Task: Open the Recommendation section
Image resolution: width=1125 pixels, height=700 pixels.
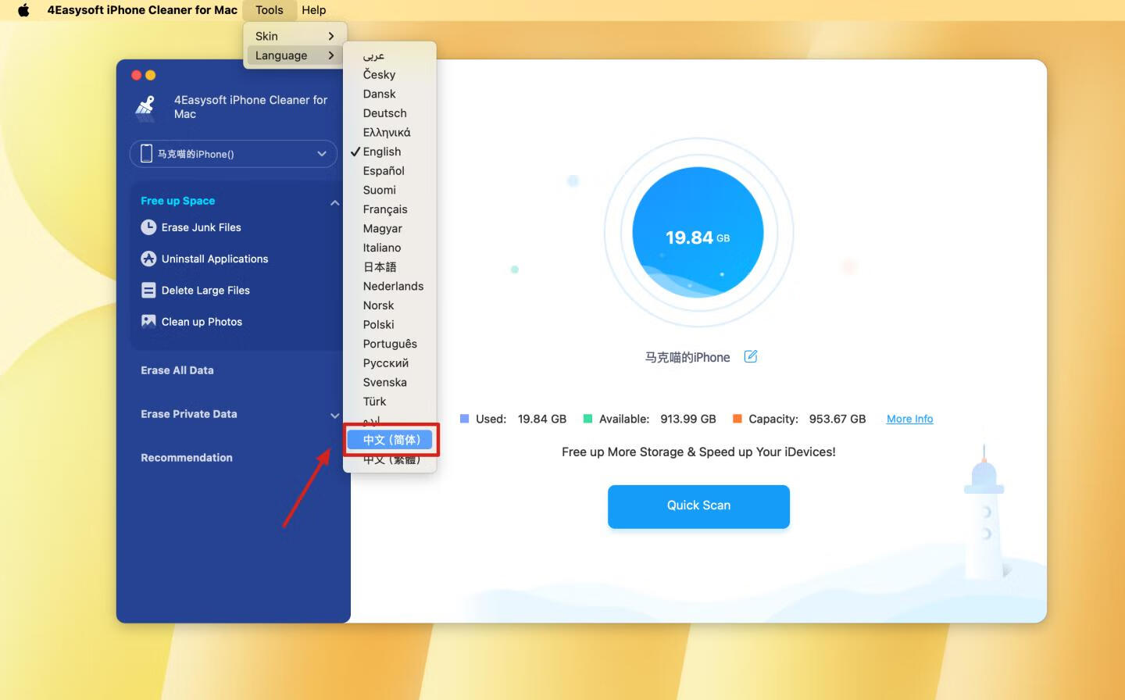Action: [x=187, y=458]
